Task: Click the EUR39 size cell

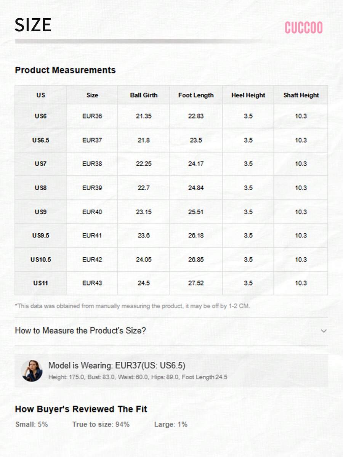Action: point(92,188)
